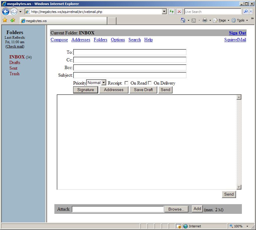
Task: Click the browser Back arrow button
Action: pos(6,12)
